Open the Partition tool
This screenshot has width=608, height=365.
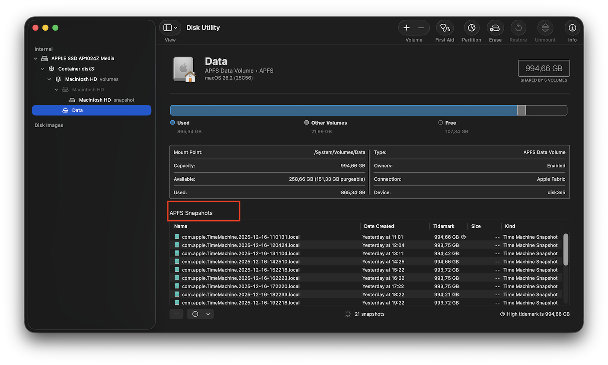click(471, 28)
